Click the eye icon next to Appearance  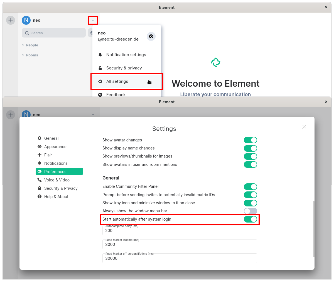pyautogui.click(x=40, y=147)
